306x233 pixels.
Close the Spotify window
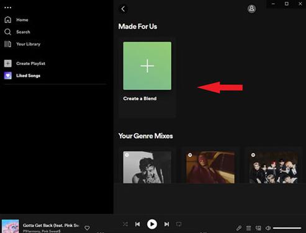[x=300, y=4]
